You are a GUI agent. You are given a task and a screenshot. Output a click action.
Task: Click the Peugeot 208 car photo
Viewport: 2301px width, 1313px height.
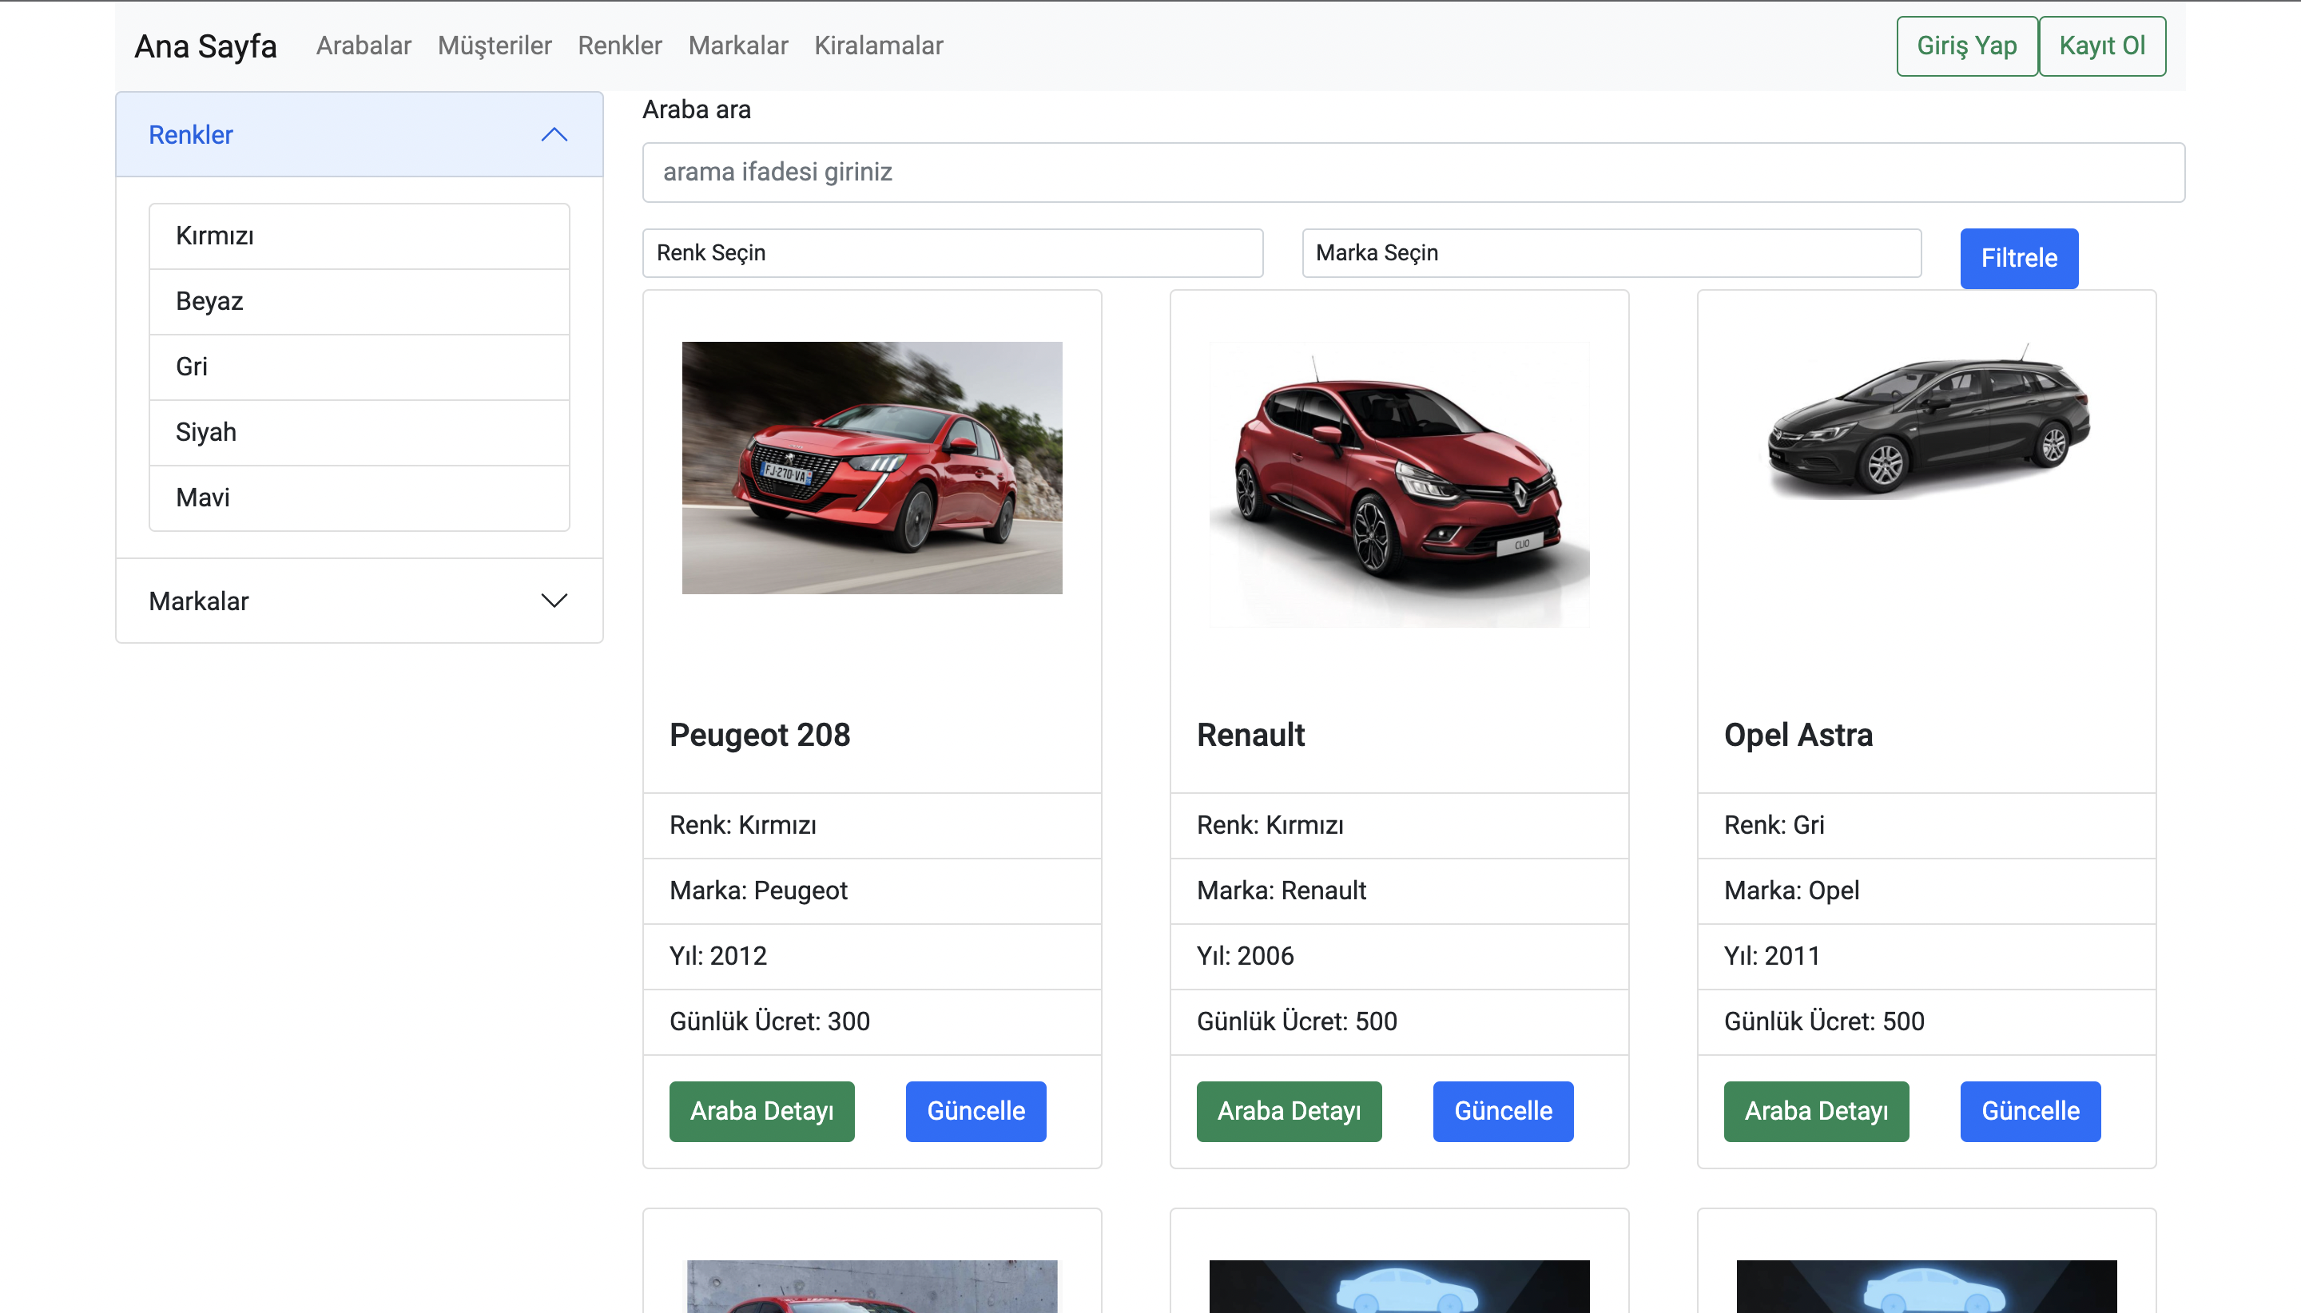872,467
